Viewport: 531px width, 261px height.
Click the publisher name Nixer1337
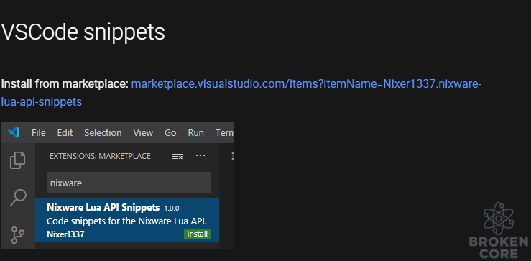65,234
